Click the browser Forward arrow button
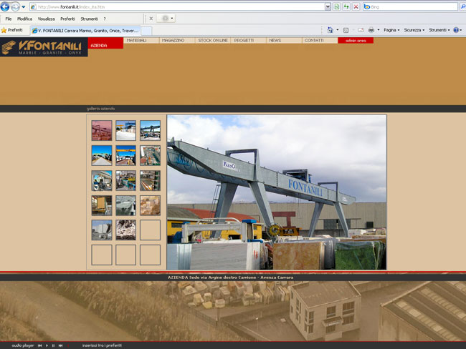Screen dimensions: 466x349 click(x=15, y=6)
